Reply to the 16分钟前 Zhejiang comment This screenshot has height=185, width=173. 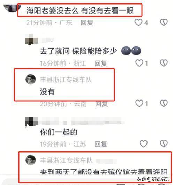point(101,64)
